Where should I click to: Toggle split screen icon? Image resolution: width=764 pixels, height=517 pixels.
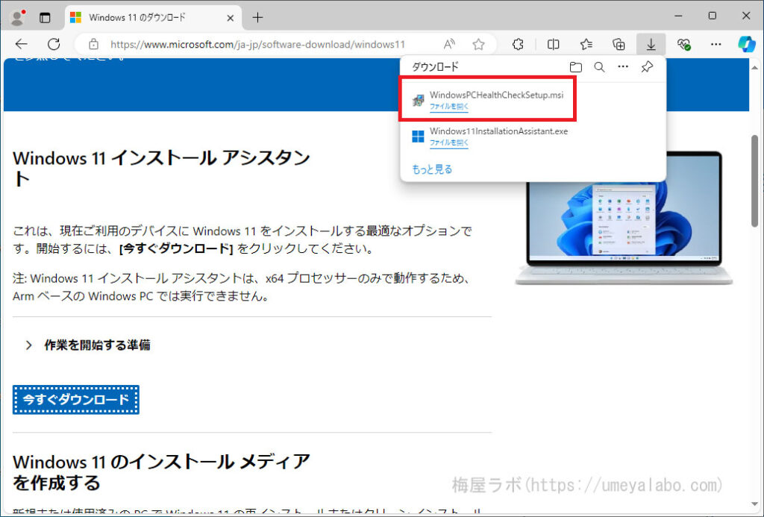coord(554,44)
